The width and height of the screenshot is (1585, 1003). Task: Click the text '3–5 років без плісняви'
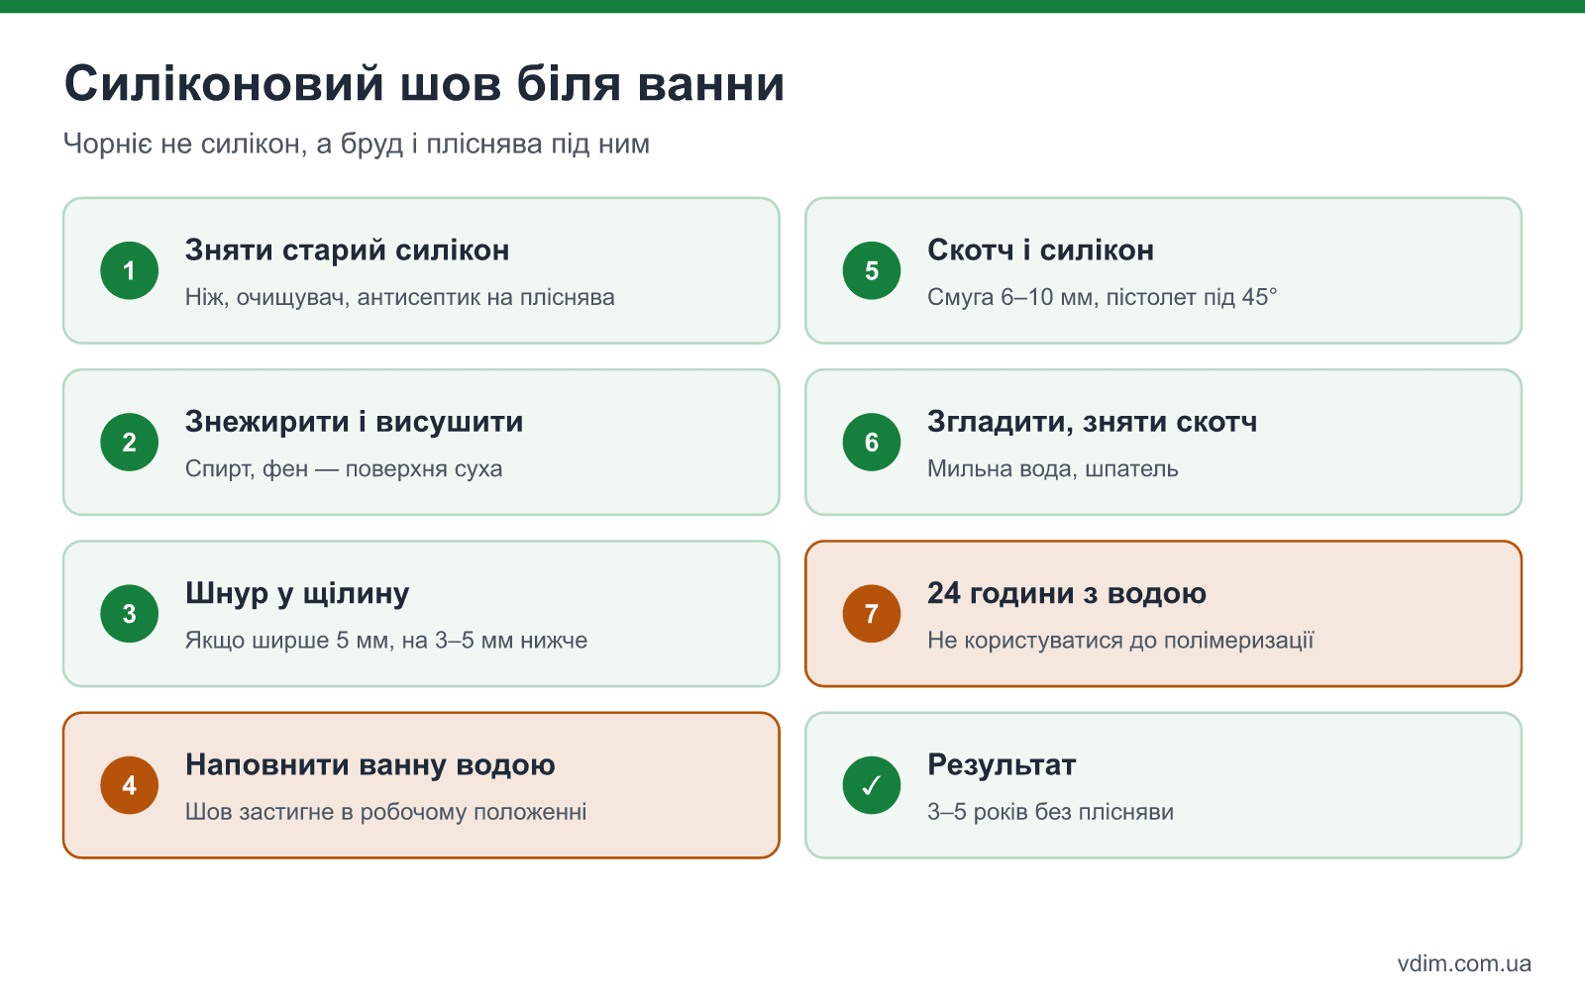(x=1051, y=812)
